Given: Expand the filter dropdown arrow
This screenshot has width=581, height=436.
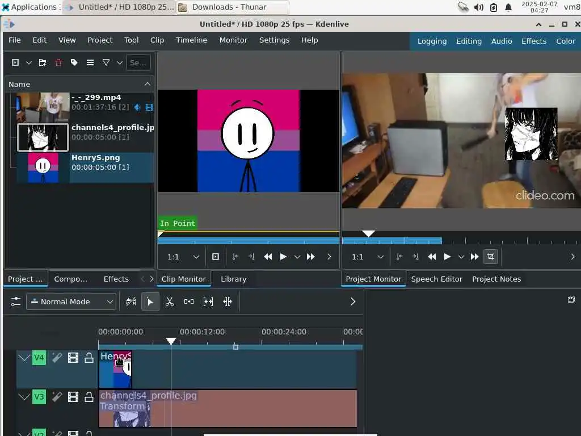Looking at the screenshot, I should 119,63.
